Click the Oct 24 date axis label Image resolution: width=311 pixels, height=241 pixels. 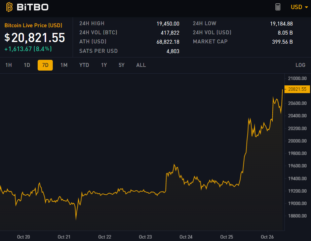coord(186,237)
